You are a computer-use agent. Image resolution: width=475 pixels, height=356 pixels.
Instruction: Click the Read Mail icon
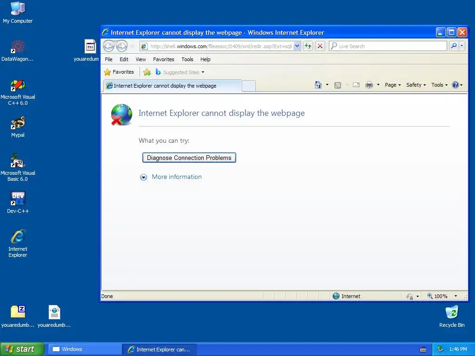pyautogui.click(x=356, y=85)
